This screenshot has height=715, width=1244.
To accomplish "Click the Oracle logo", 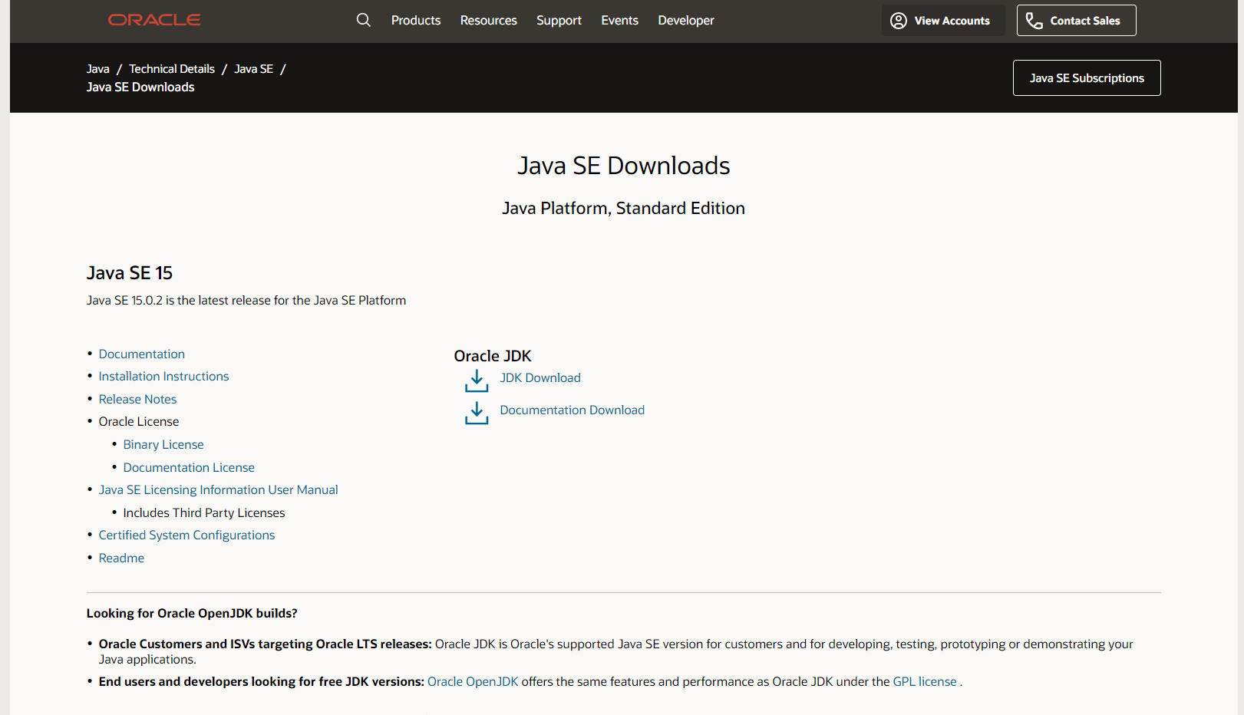I will 154,20.
